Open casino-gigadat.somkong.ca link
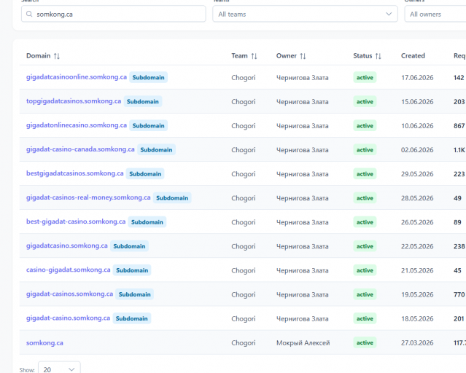The width and height of the screenshot is (466, 373). click(x=68, y=270)
